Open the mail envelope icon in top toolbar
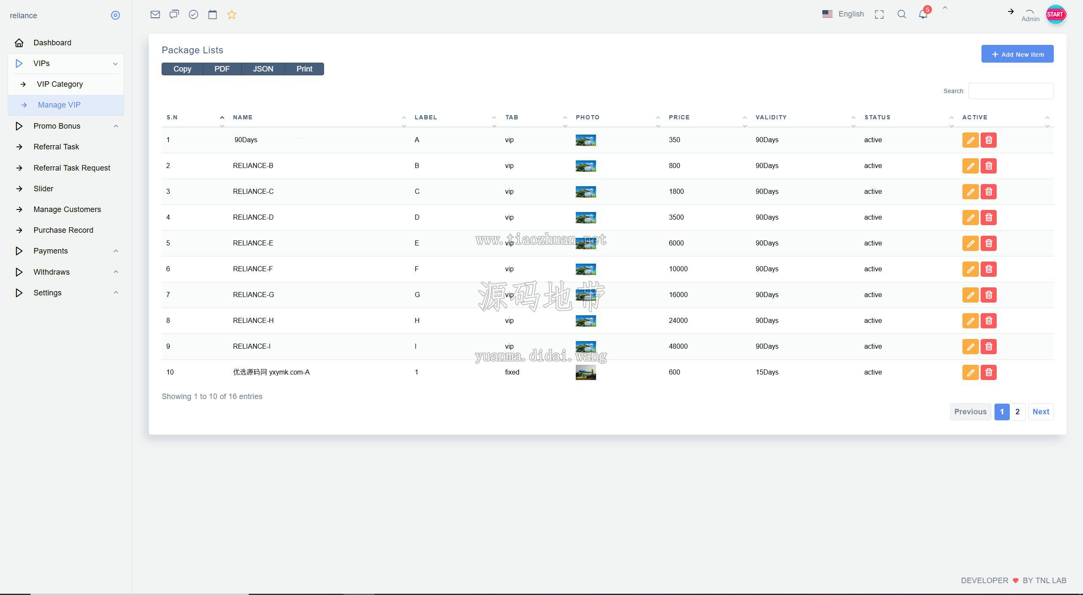Viewport: 1083px width, 595px height. tap(155, 14)
